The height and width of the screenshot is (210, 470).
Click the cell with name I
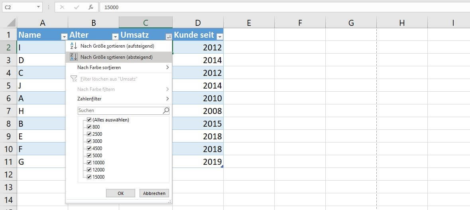[41, 47]
